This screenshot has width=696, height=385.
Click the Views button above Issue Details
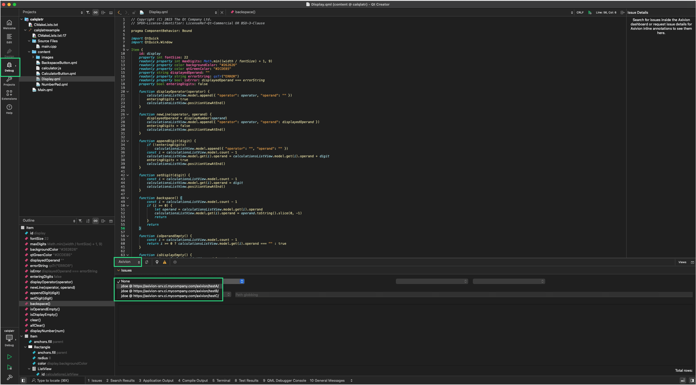[x=682, y=262]
